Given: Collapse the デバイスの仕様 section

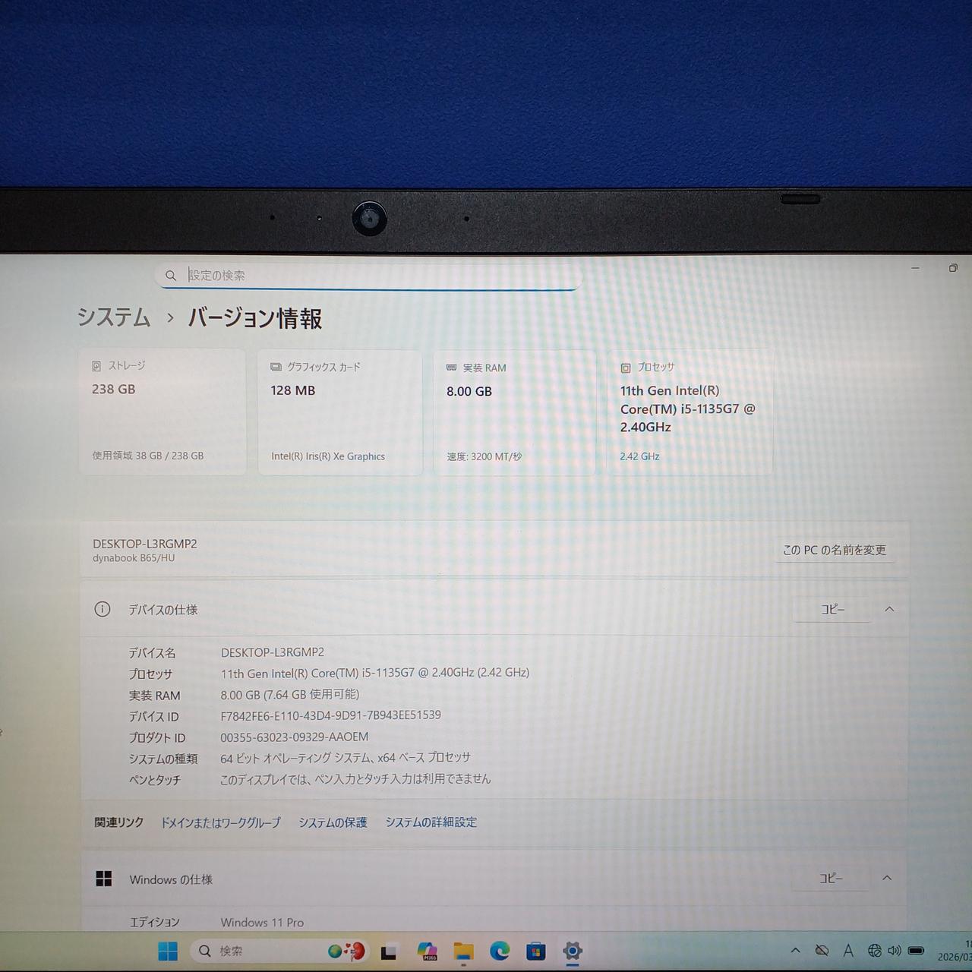Looking at the screenshot, I should click(x=889, y=610).
